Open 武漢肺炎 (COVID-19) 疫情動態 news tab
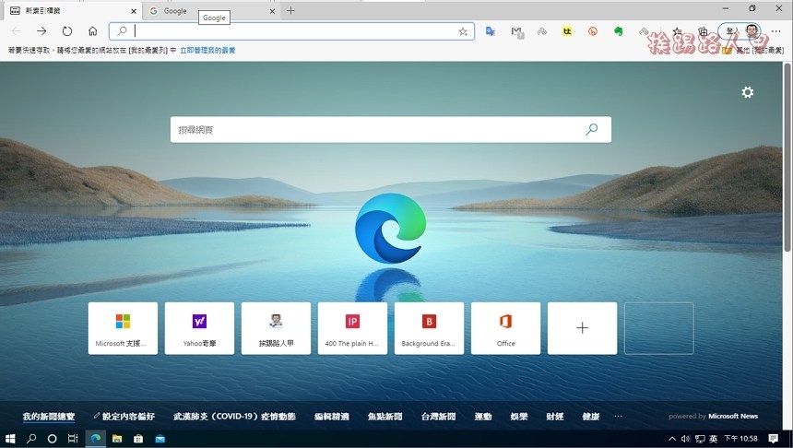This screenshot has height=448, width=793. pos(234,417)
